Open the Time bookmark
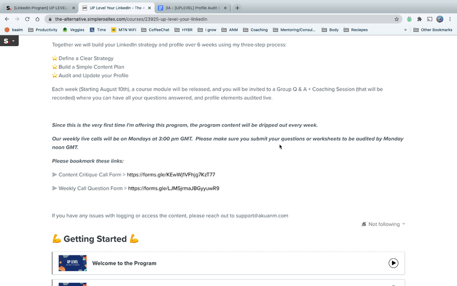Viewport: 457px width, 286px height. (x=98, y=29)
